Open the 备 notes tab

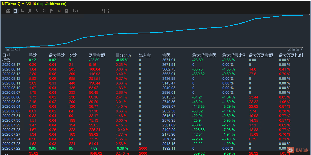click(66, 11)
